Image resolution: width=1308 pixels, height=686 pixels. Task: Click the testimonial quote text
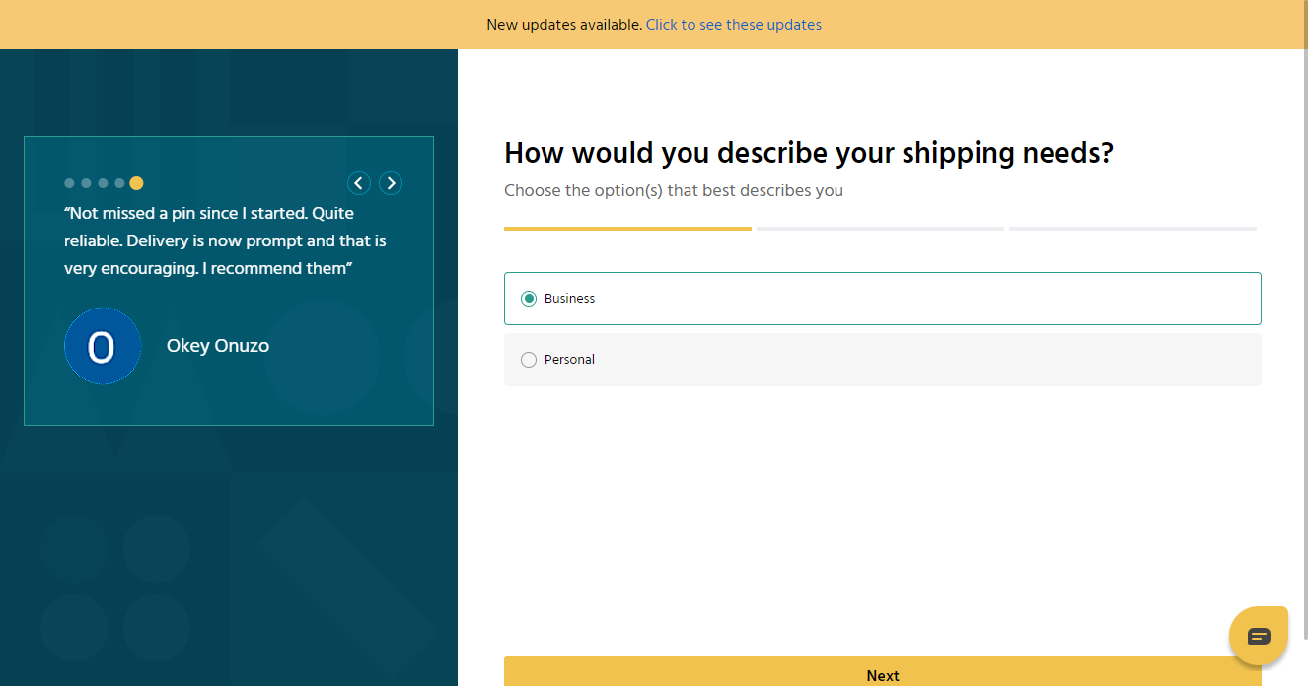[x=225, y=240]
